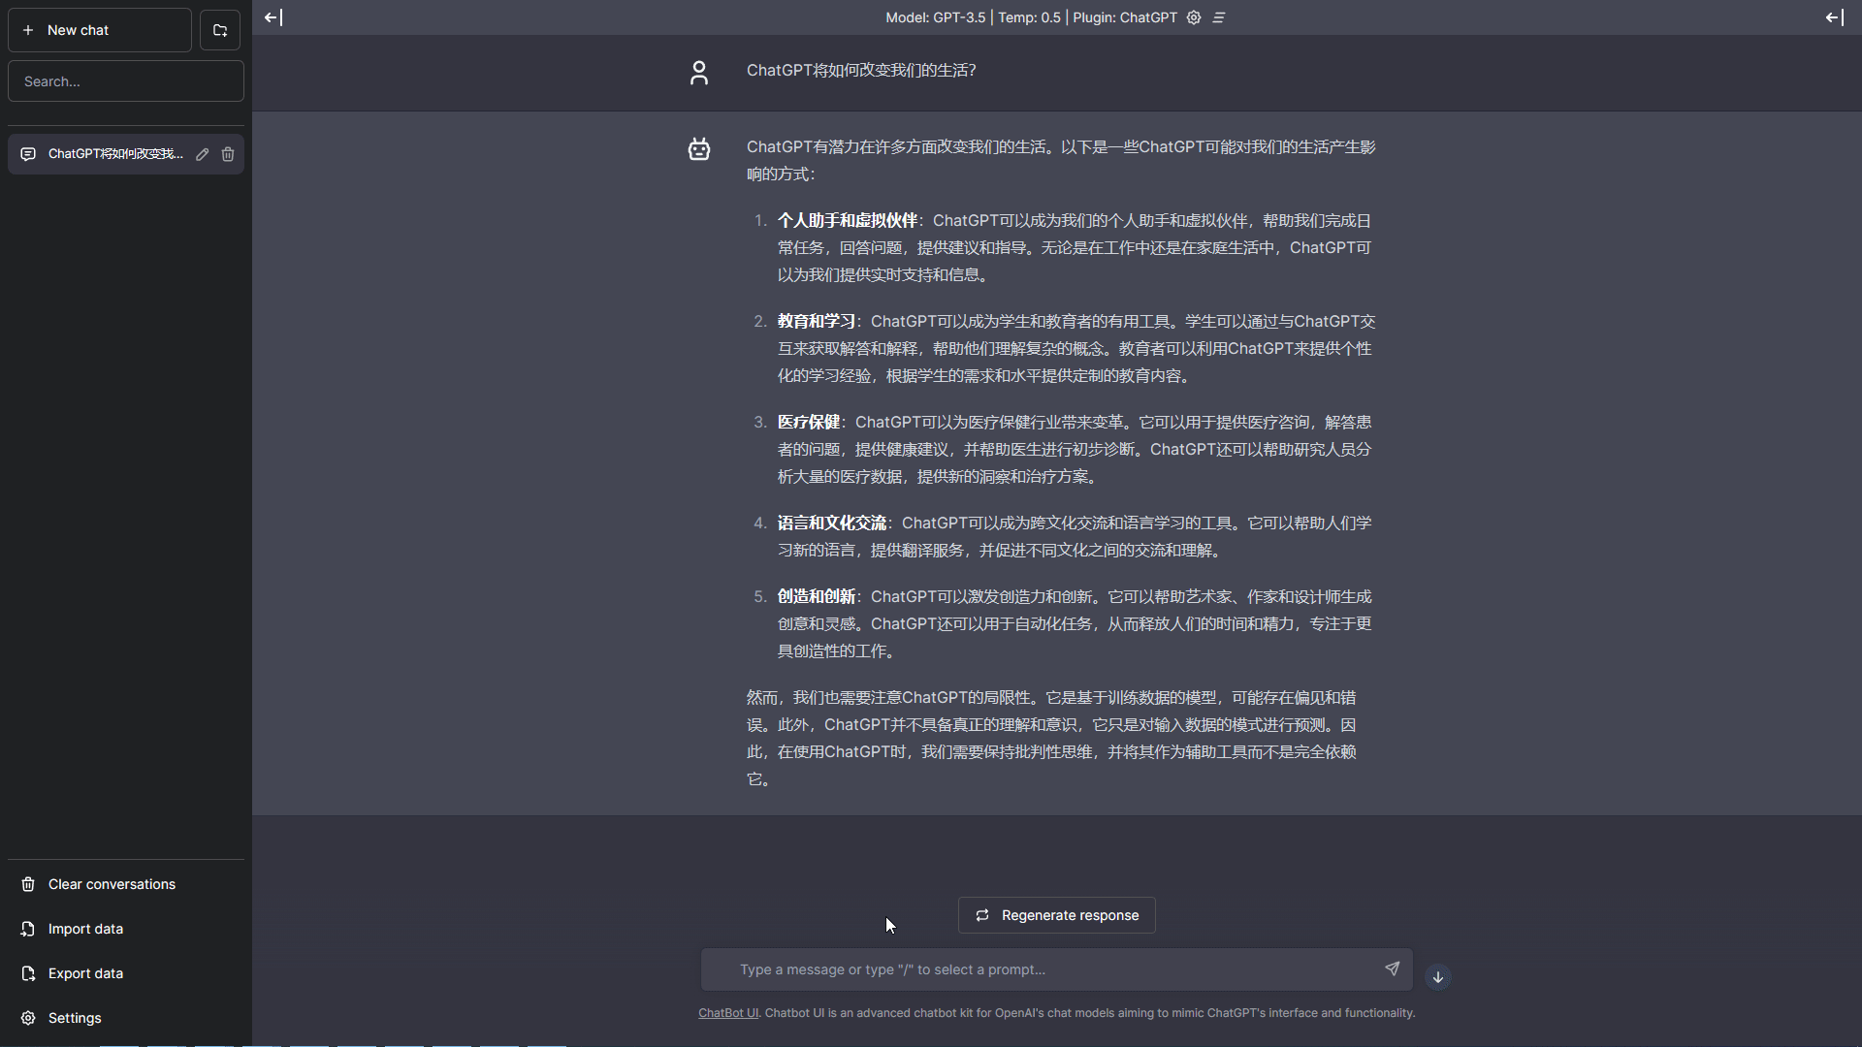Create a new folder in the sidebar
Screen dimensions: 1862x1047
tap(220, 30)
